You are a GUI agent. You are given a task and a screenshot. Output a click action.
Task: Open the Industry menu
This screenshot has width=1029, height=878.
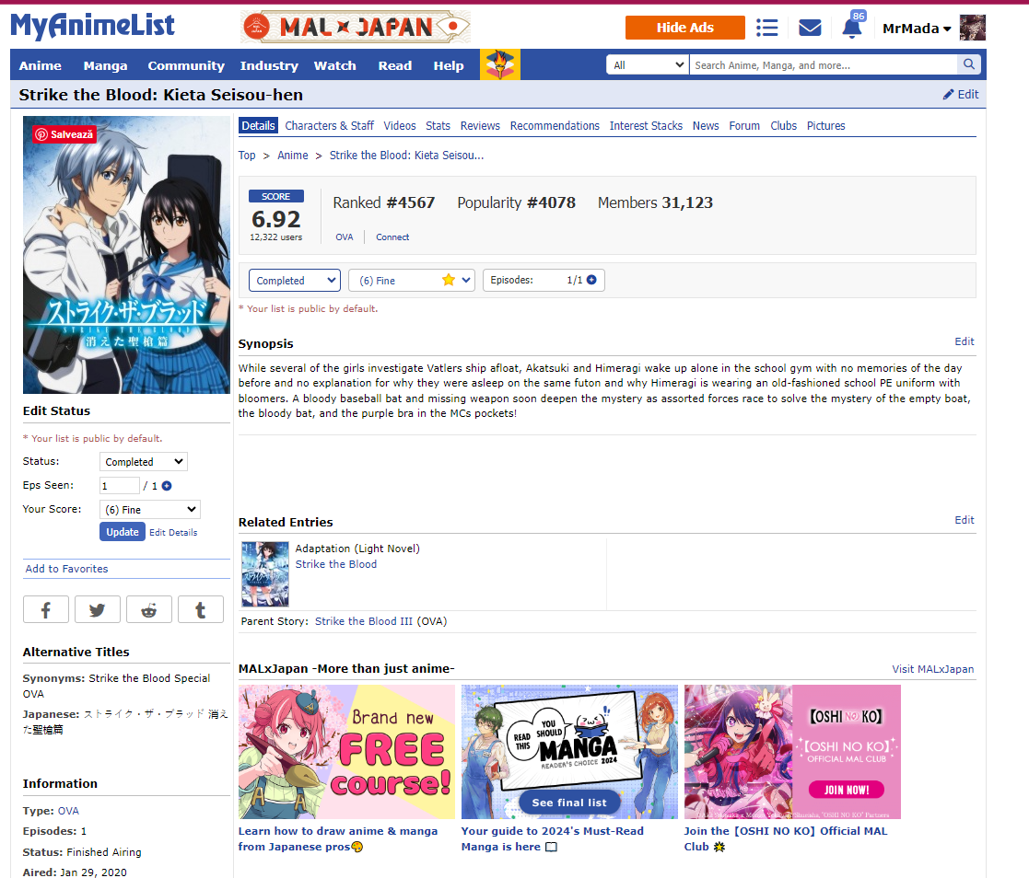point(269,65)
